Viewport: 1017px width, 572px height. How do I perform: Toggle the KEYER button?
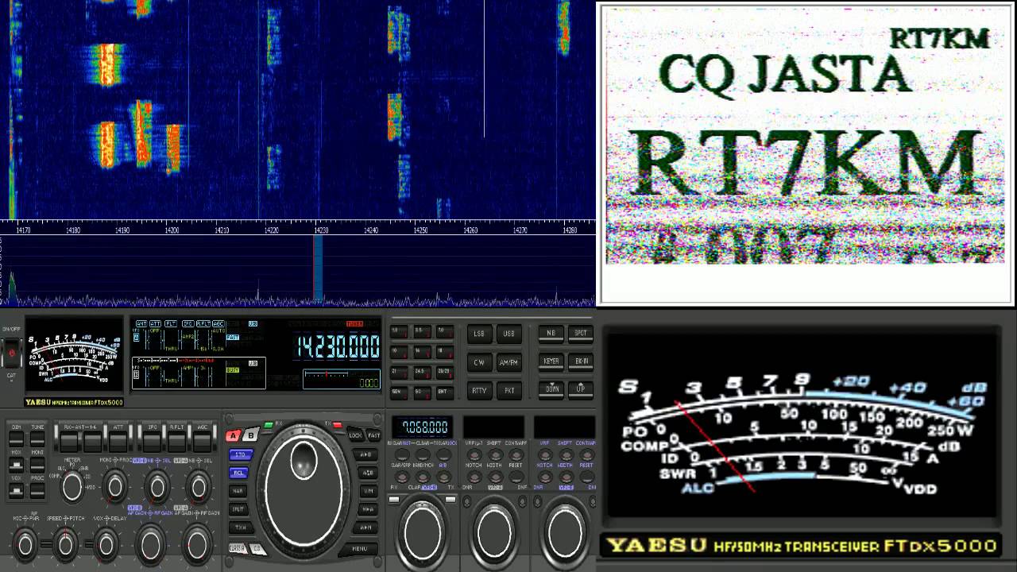click(551, 361)
